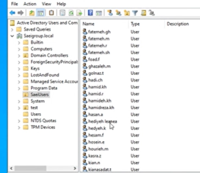Screen dimensions: 200x173
Task: Click the Forward arrow toolbar icon
Action: (20, 13)
